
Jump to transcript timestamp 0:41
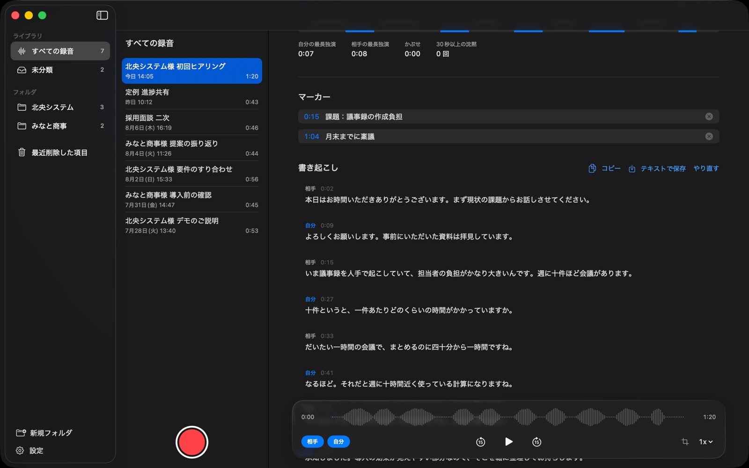coord(327,373)
